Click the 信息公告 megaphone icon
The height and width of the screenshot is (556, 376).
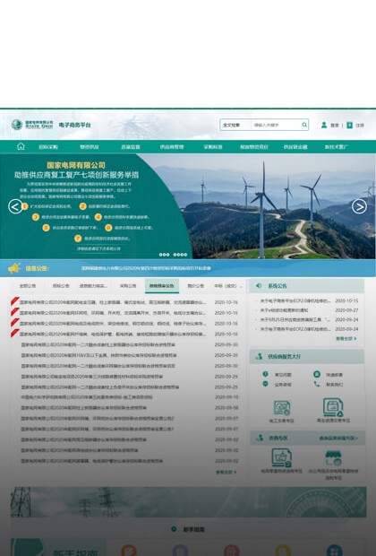click(14, 268)
